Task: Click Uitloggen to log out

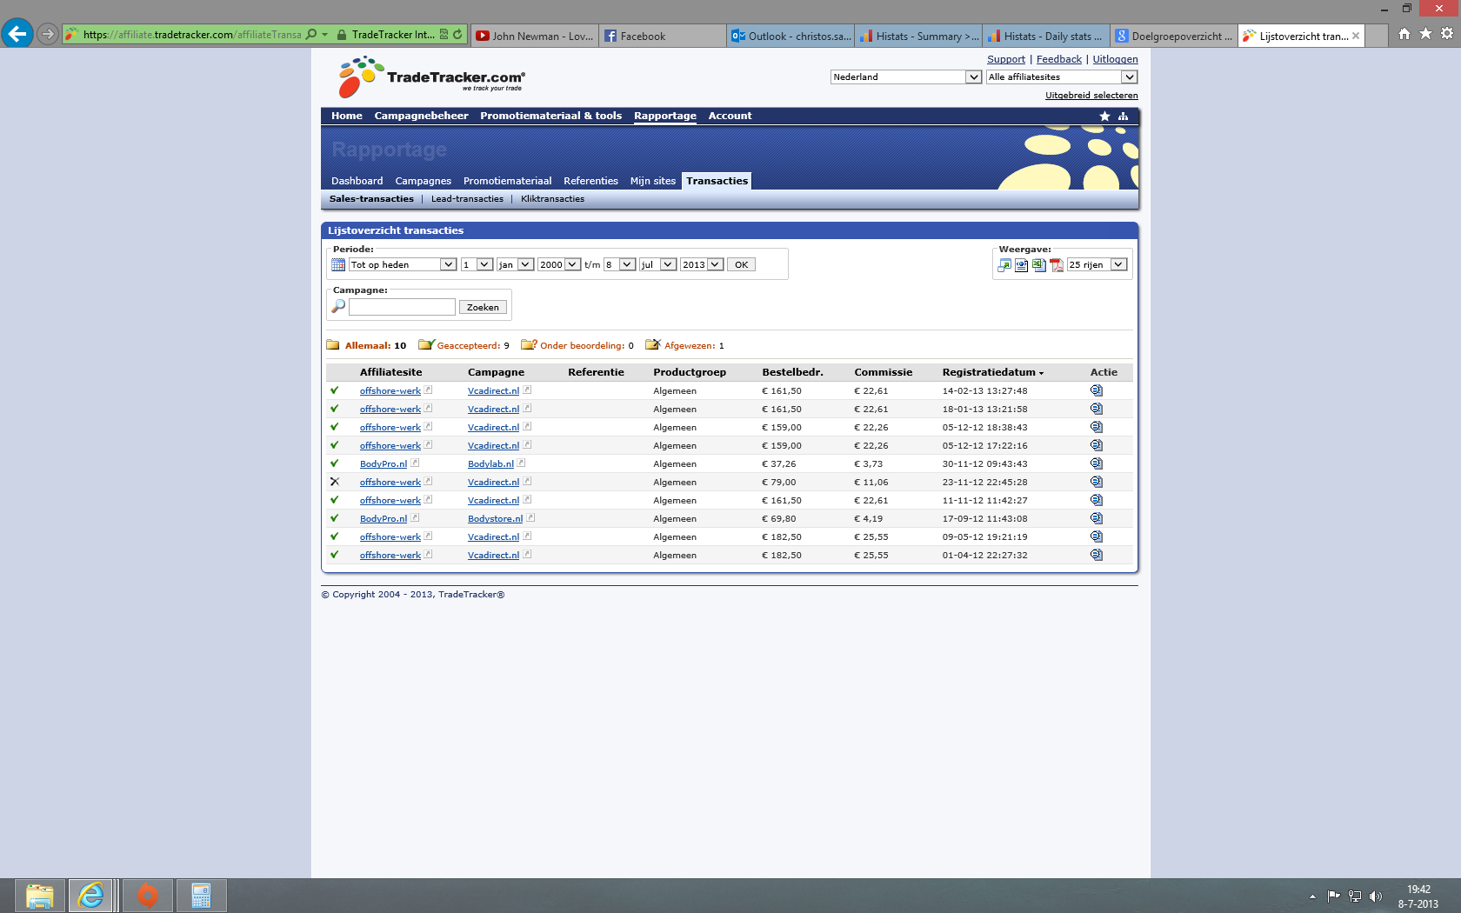Action: tap(1115, 59)
